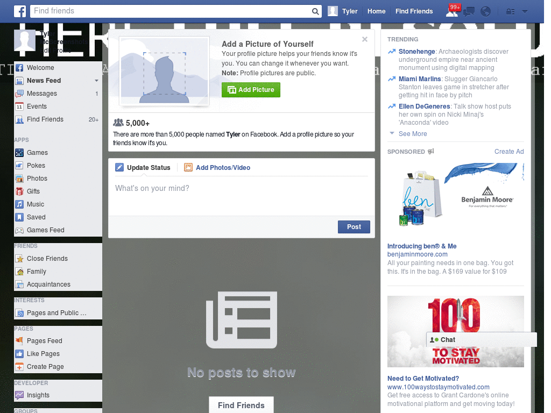Open Find Friends in top bar
This screenshot has width=551, height=413.
point(414,11)
